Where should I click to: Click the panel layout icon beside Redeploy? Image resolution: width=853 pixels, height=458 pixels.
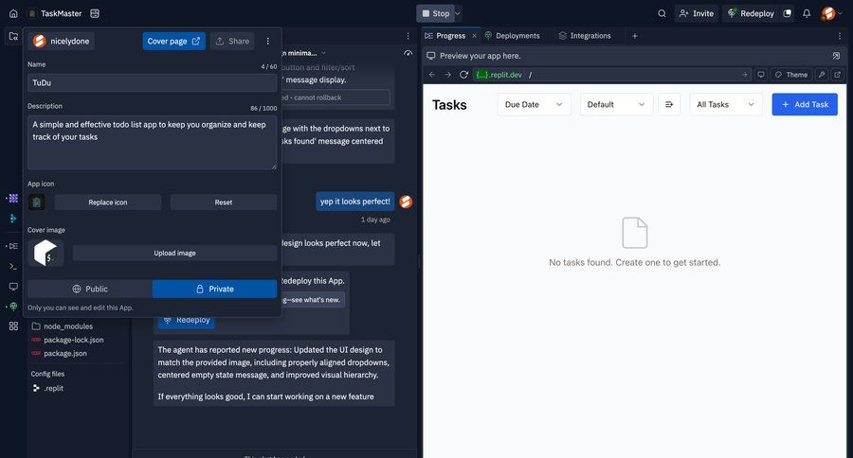click(788, 13)
